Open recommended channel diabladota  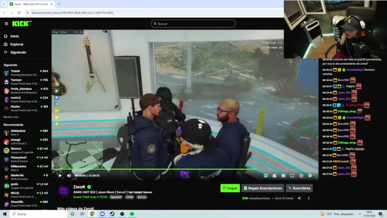[26, 133]
